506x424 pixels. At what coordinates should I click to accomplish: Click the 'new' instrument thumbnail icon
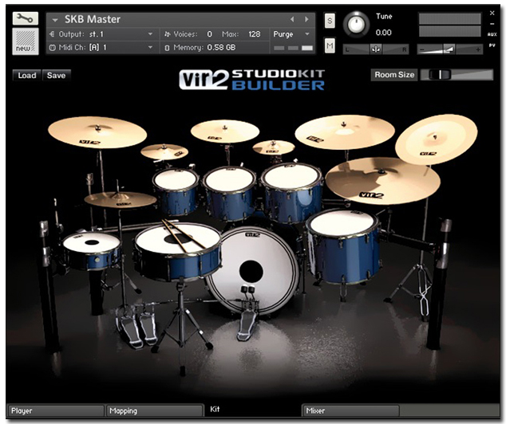[x=26, y=41]
